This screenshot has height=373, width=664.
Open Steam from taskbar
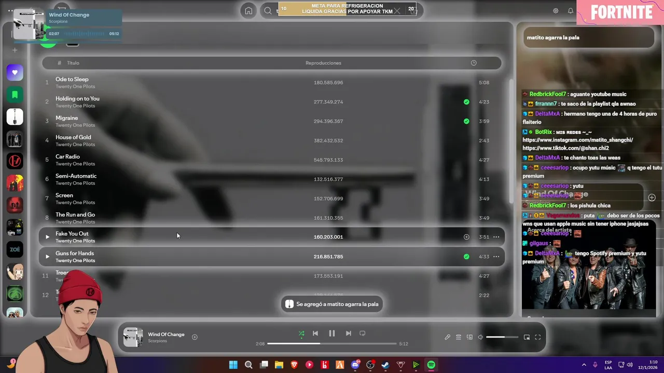385,365
